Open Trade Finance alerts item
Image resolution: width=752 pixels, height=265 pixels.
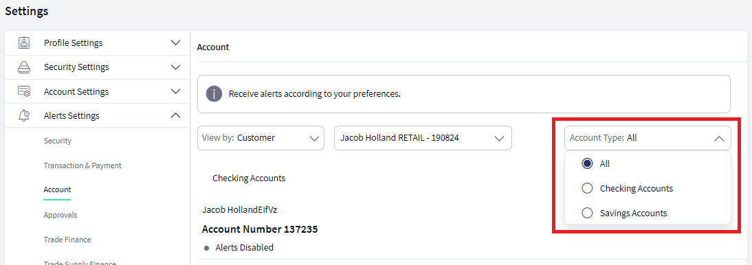click(x=67, y=240)
